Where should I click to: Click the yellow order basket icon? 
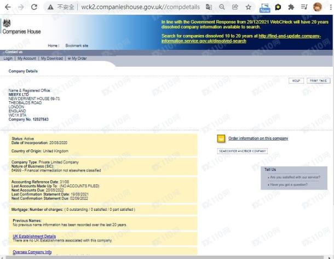[221, 139]
